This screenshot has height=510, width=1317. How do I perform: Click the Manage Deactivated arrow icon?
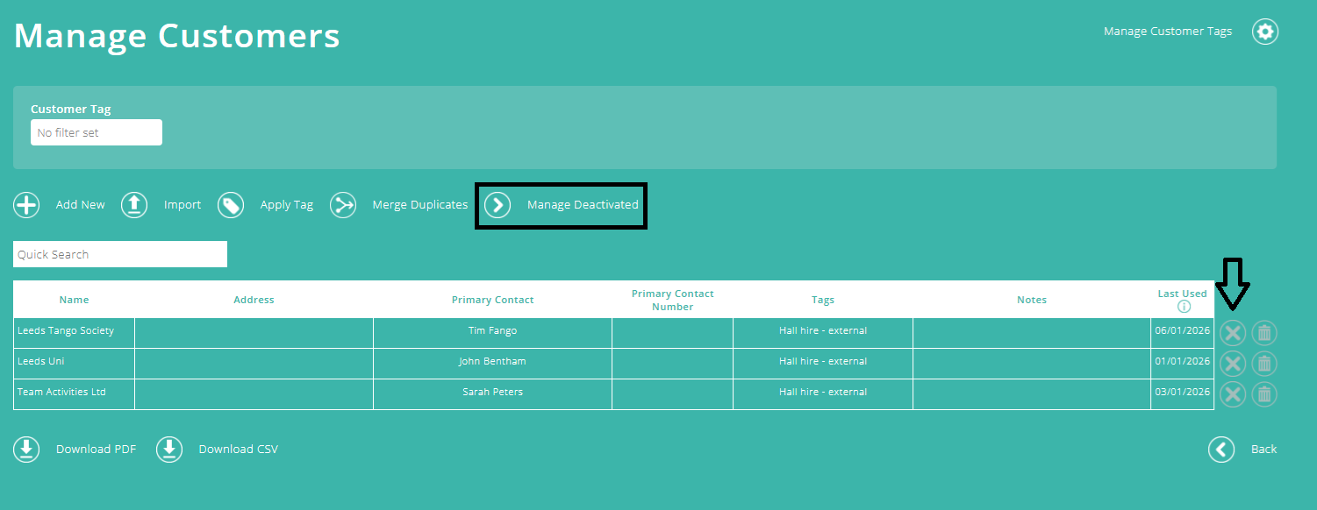pyautogui.click(x=497, y=204)
